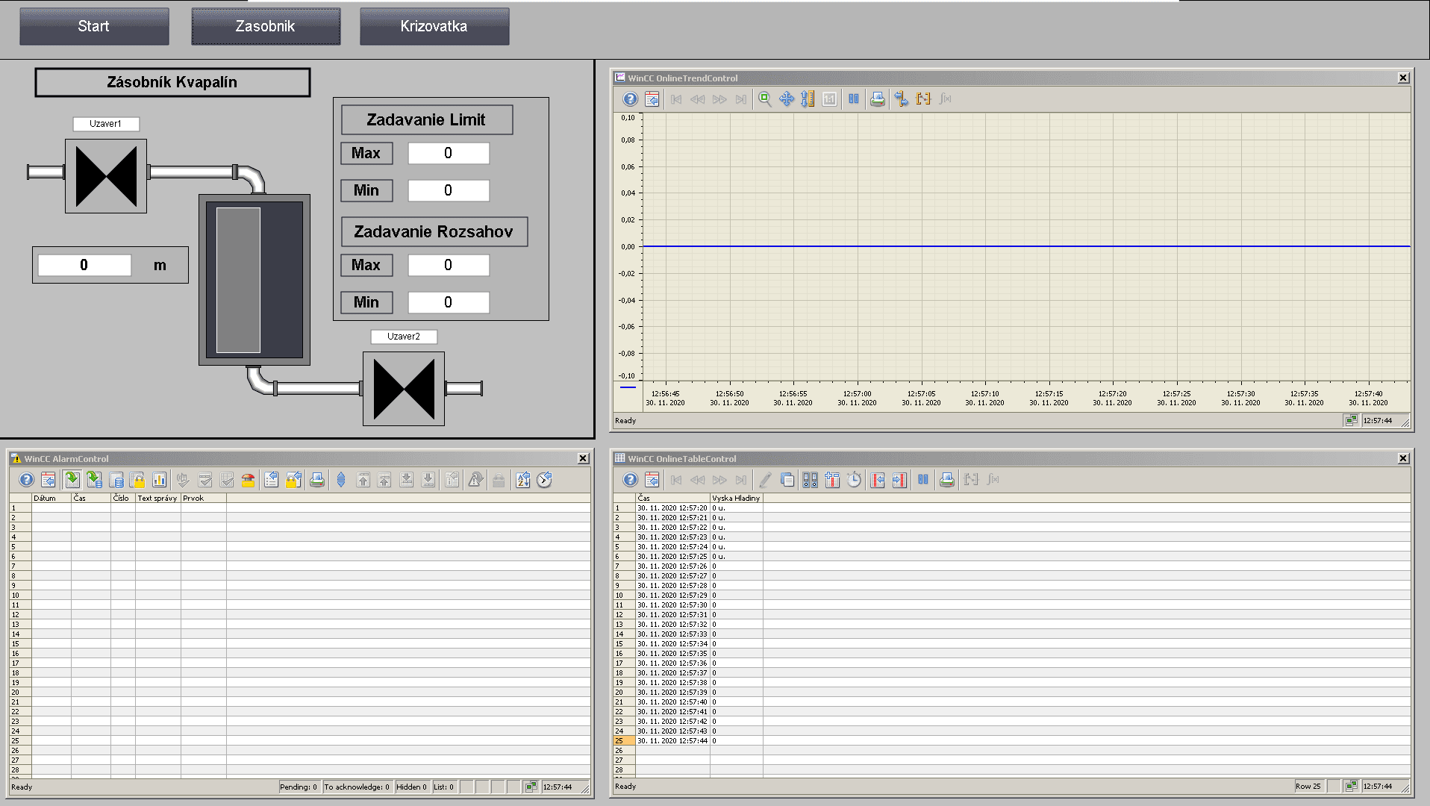Pause updating of the trend display
Viewport: 1430px width, 806px height.
(x=854, y=99)
